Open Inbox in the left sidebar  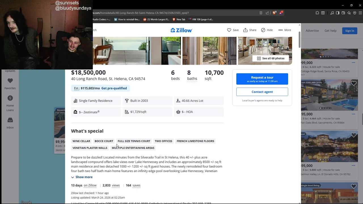[10, 123]
